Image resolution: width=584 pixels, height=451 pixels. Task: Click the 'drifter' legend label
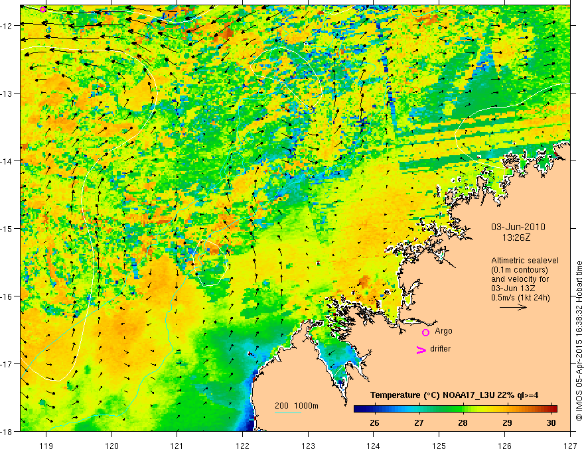(x=440, y=349)
